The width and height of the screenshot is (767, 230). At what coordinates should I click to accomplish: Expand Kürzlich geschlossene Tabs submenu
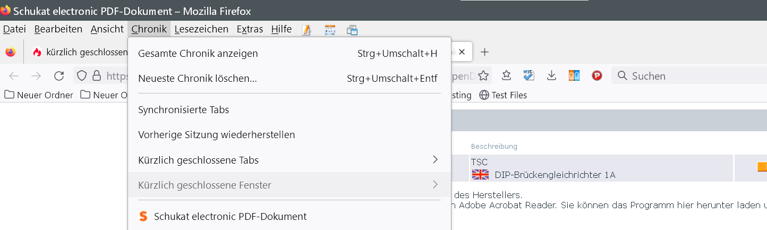pyautogui.click(x=435, y=160)
